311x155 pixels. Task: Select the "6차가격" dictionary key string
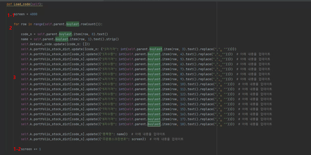pyautogui.click(x=108, y=99)
